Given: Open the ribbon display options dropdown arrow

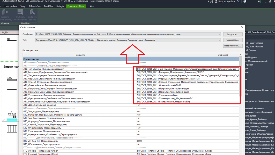Looking at the screenshot, I should [94, 6].
